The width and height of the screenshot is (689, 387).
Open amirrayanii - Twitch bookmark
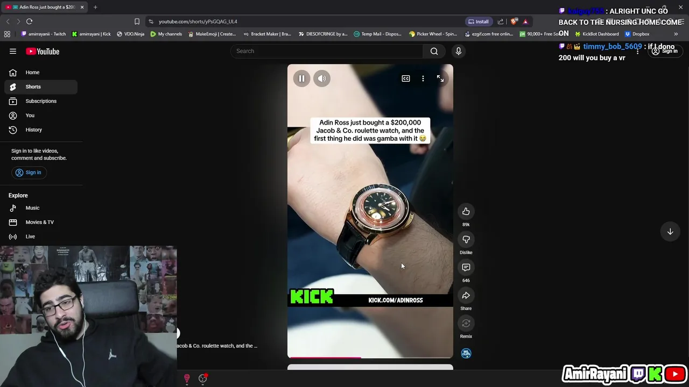point(43,34)
